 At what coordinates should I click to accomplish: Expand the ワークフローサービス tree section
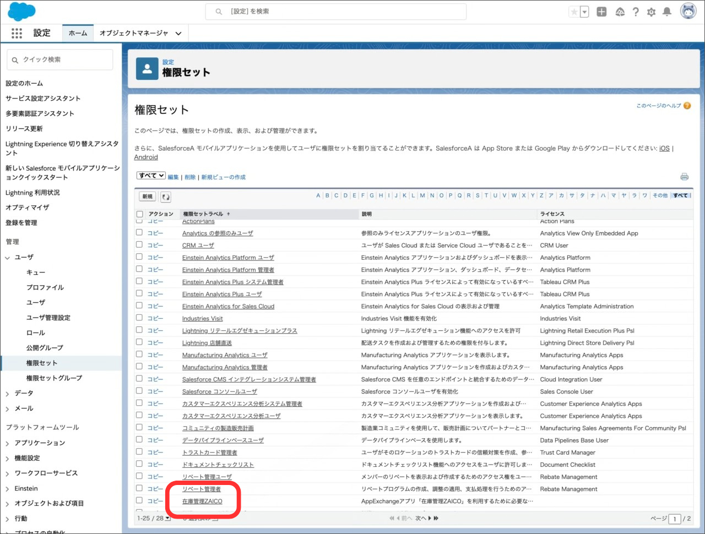point(8,473)
